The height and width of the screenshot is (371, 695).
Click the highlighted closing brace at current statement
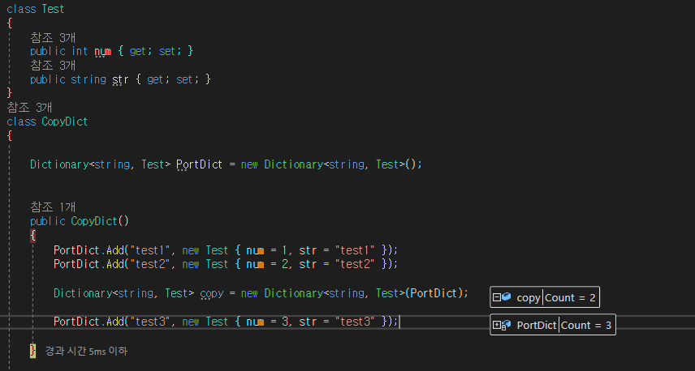32,351
